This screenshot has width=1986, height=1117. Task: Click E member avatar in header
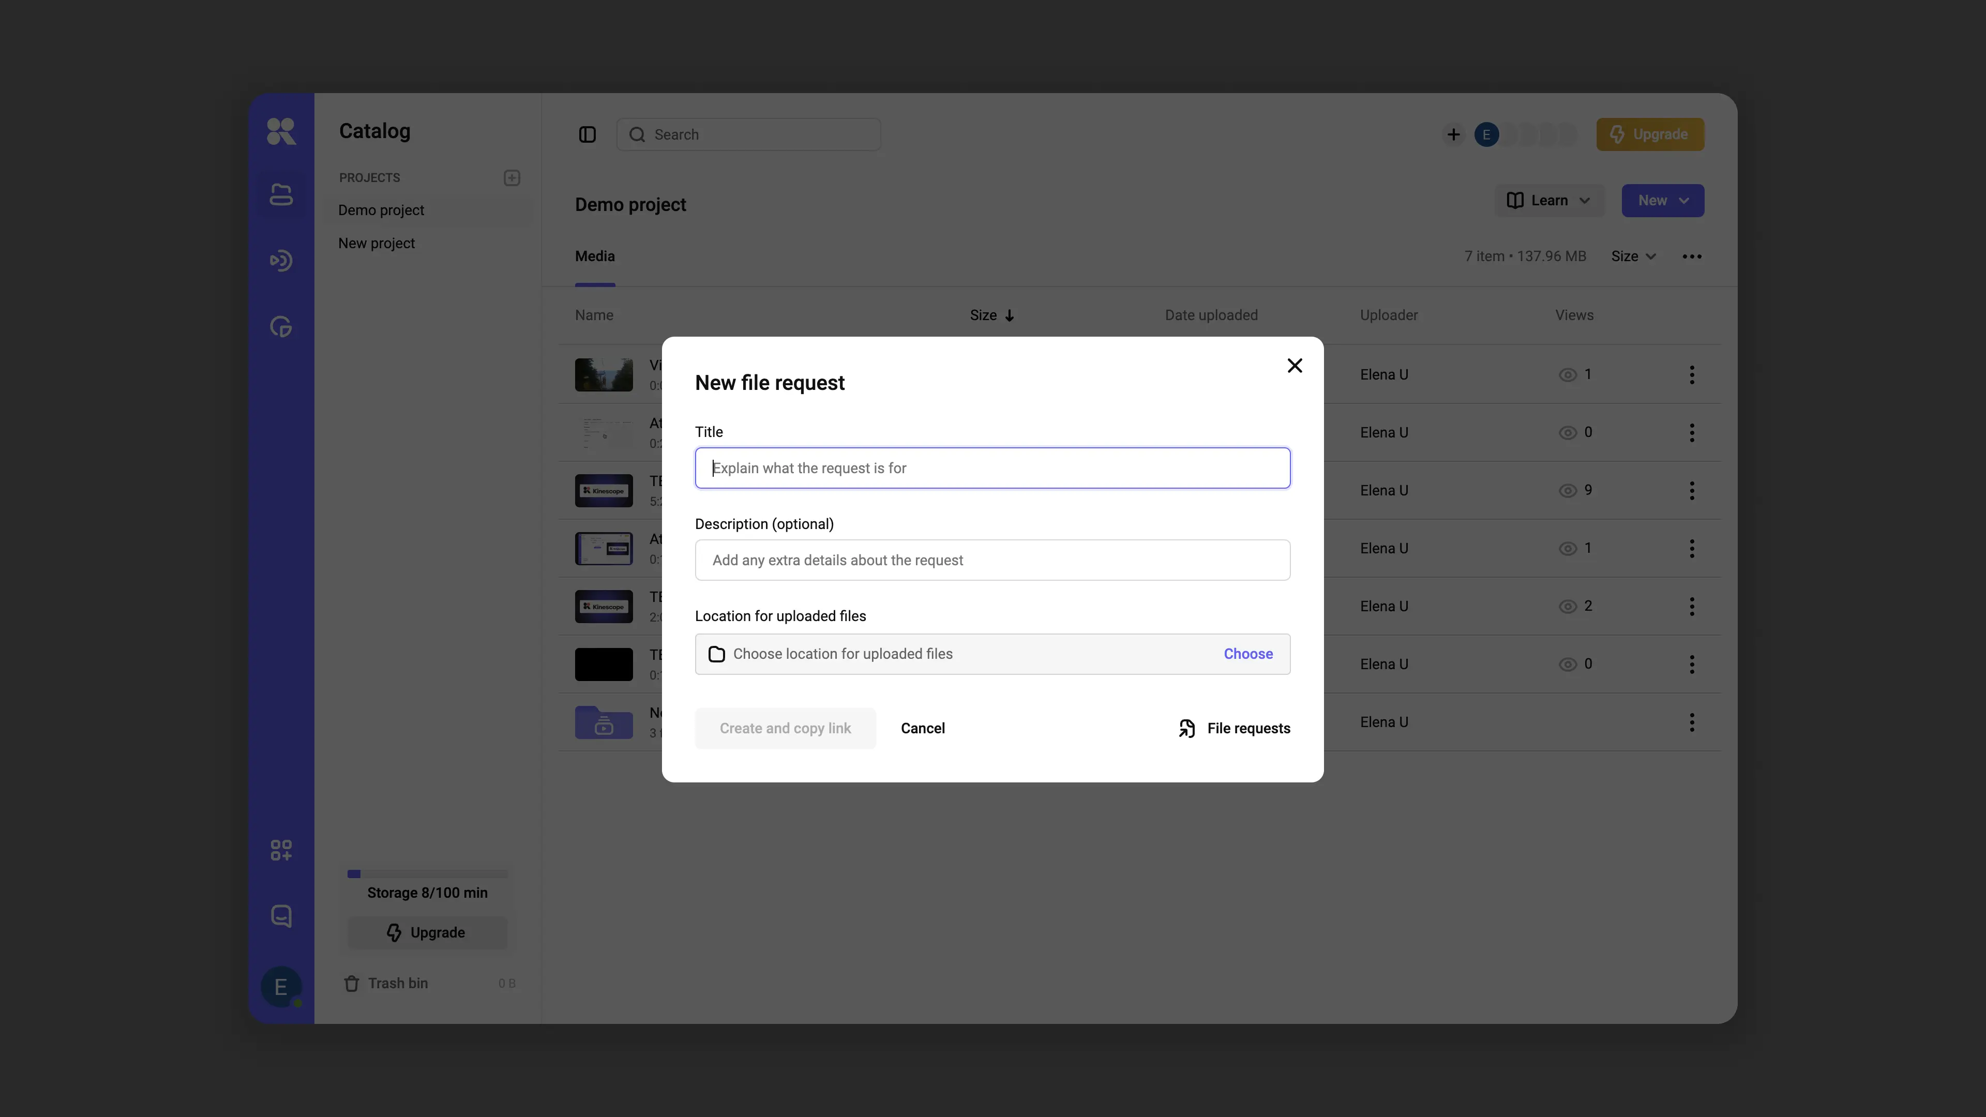pos(1486,135)
